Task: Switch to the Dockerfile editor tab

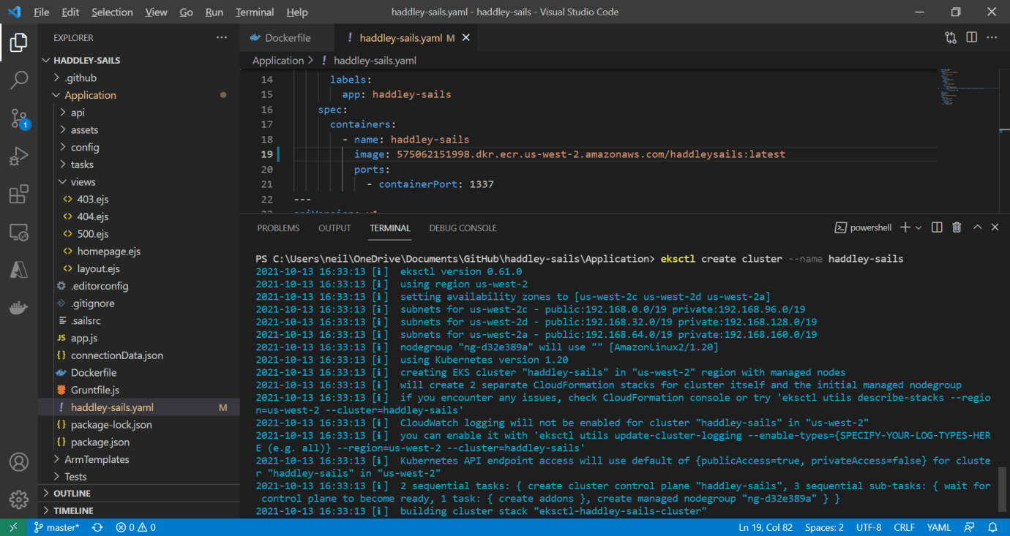Action: (x=287, y=38)
